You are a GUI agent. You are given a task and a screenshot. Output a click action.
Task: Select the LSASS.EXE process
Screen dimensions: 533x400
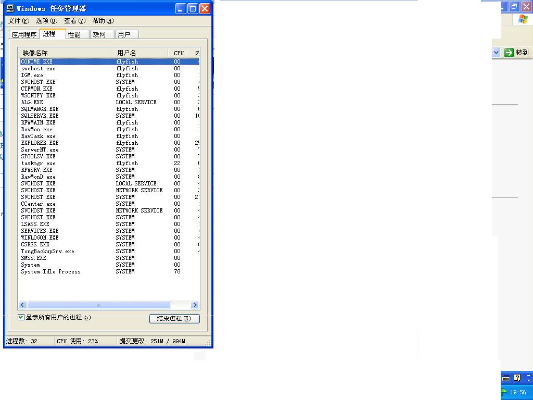[35, 224]
